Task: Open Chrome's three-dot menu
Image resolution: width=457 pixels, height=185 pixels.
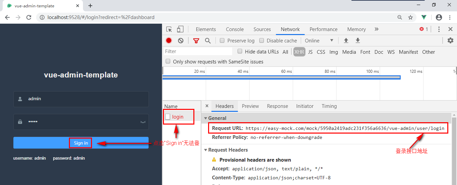Action: click(450, 17)
